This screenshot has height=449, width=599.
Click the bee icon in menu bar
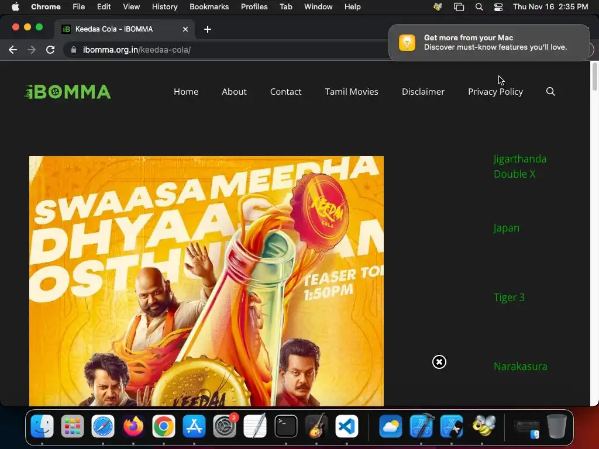coord(438,7)
